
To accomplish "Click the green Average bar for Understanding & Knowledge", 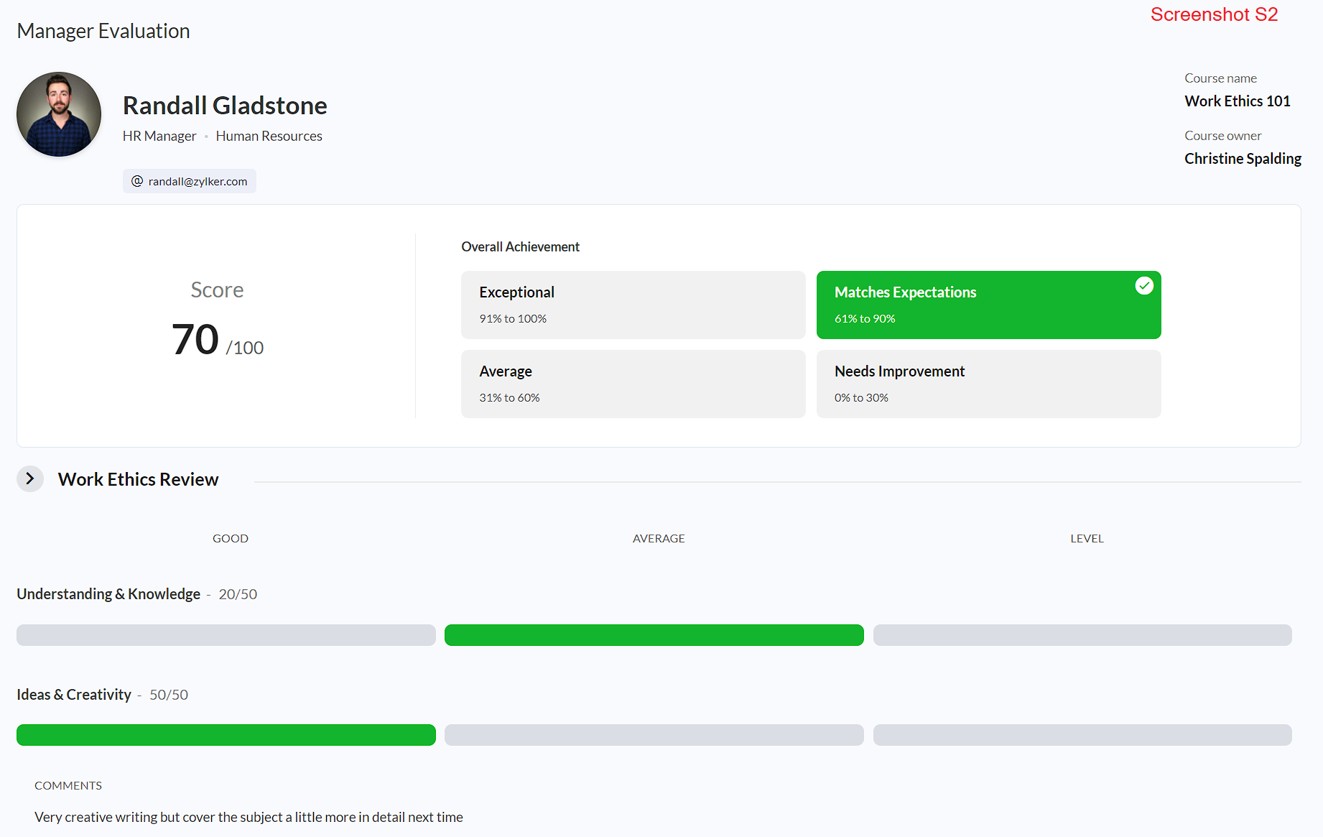I will tap(654, 635).
